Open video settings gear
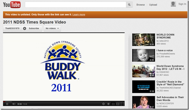This screenshot has height=110, width=189. click(103, 104)
